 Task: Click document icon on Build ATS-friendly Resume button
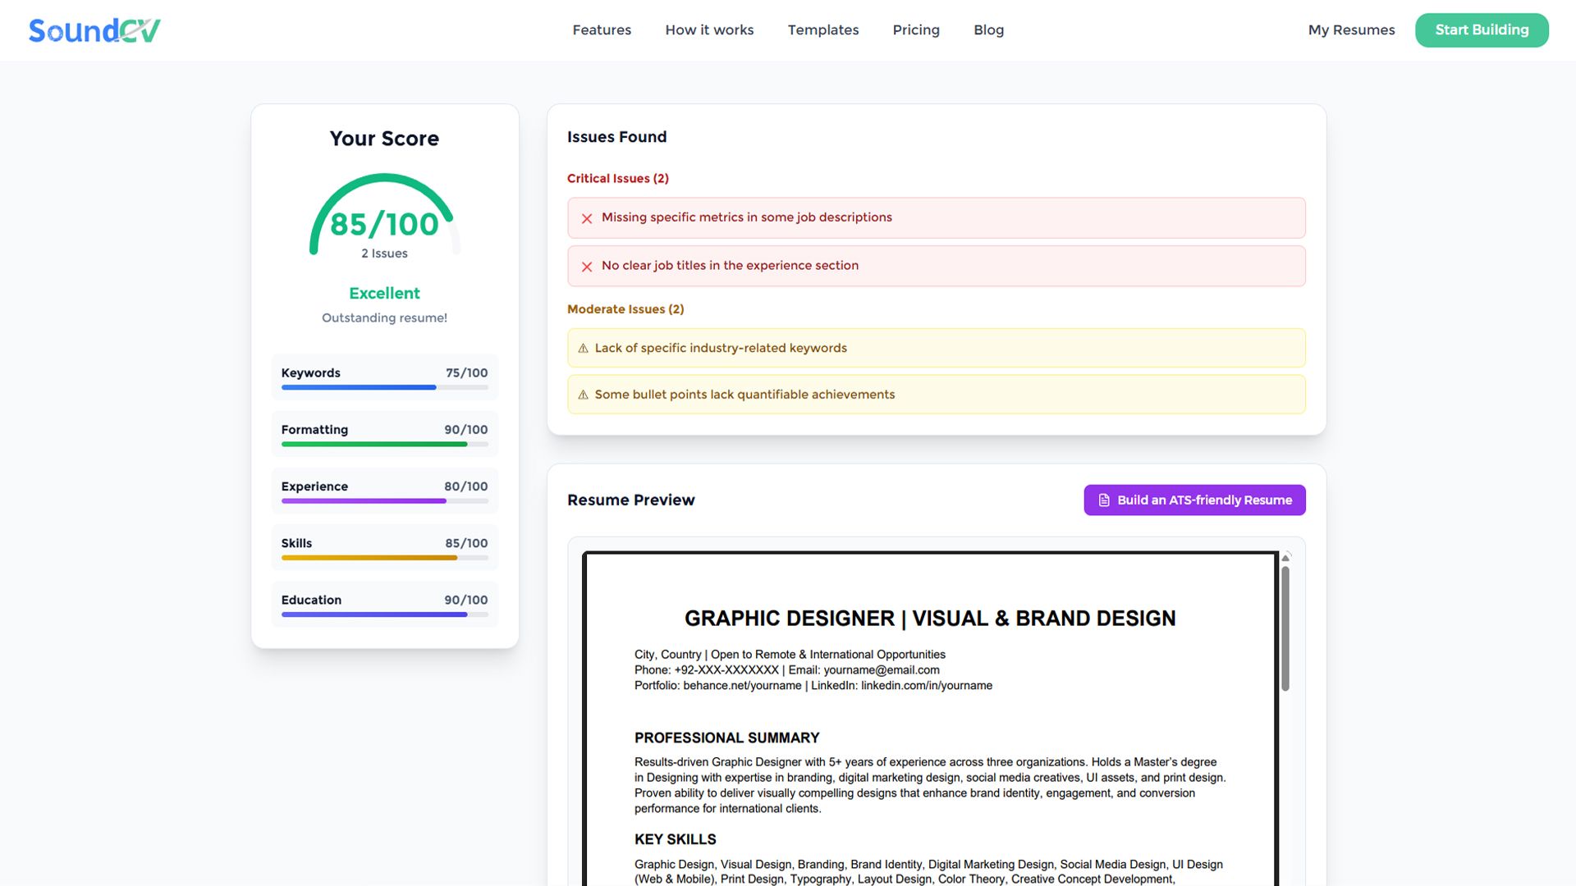1104,500
